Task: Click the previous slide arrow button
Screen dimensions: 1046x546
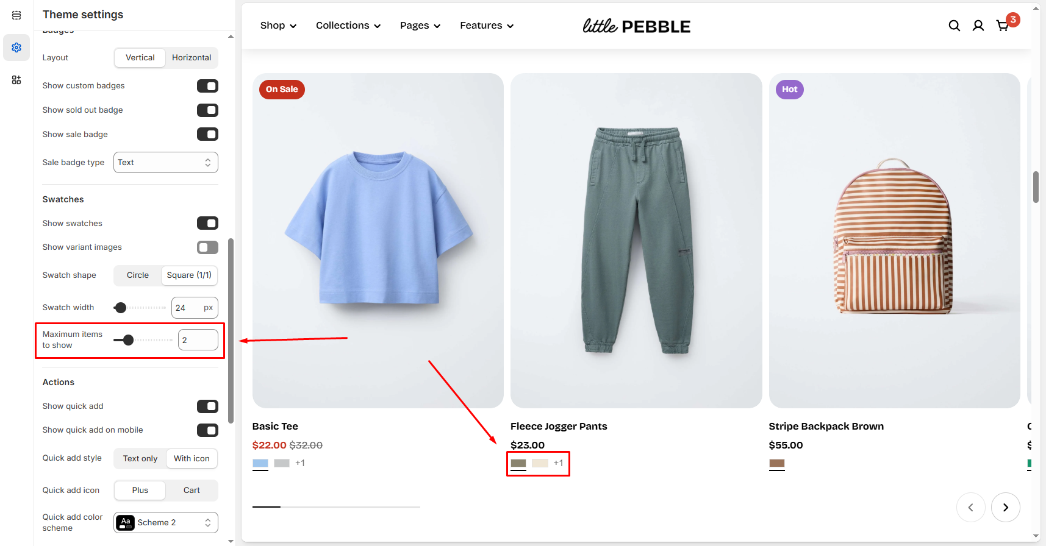Action: click(970, 507)
